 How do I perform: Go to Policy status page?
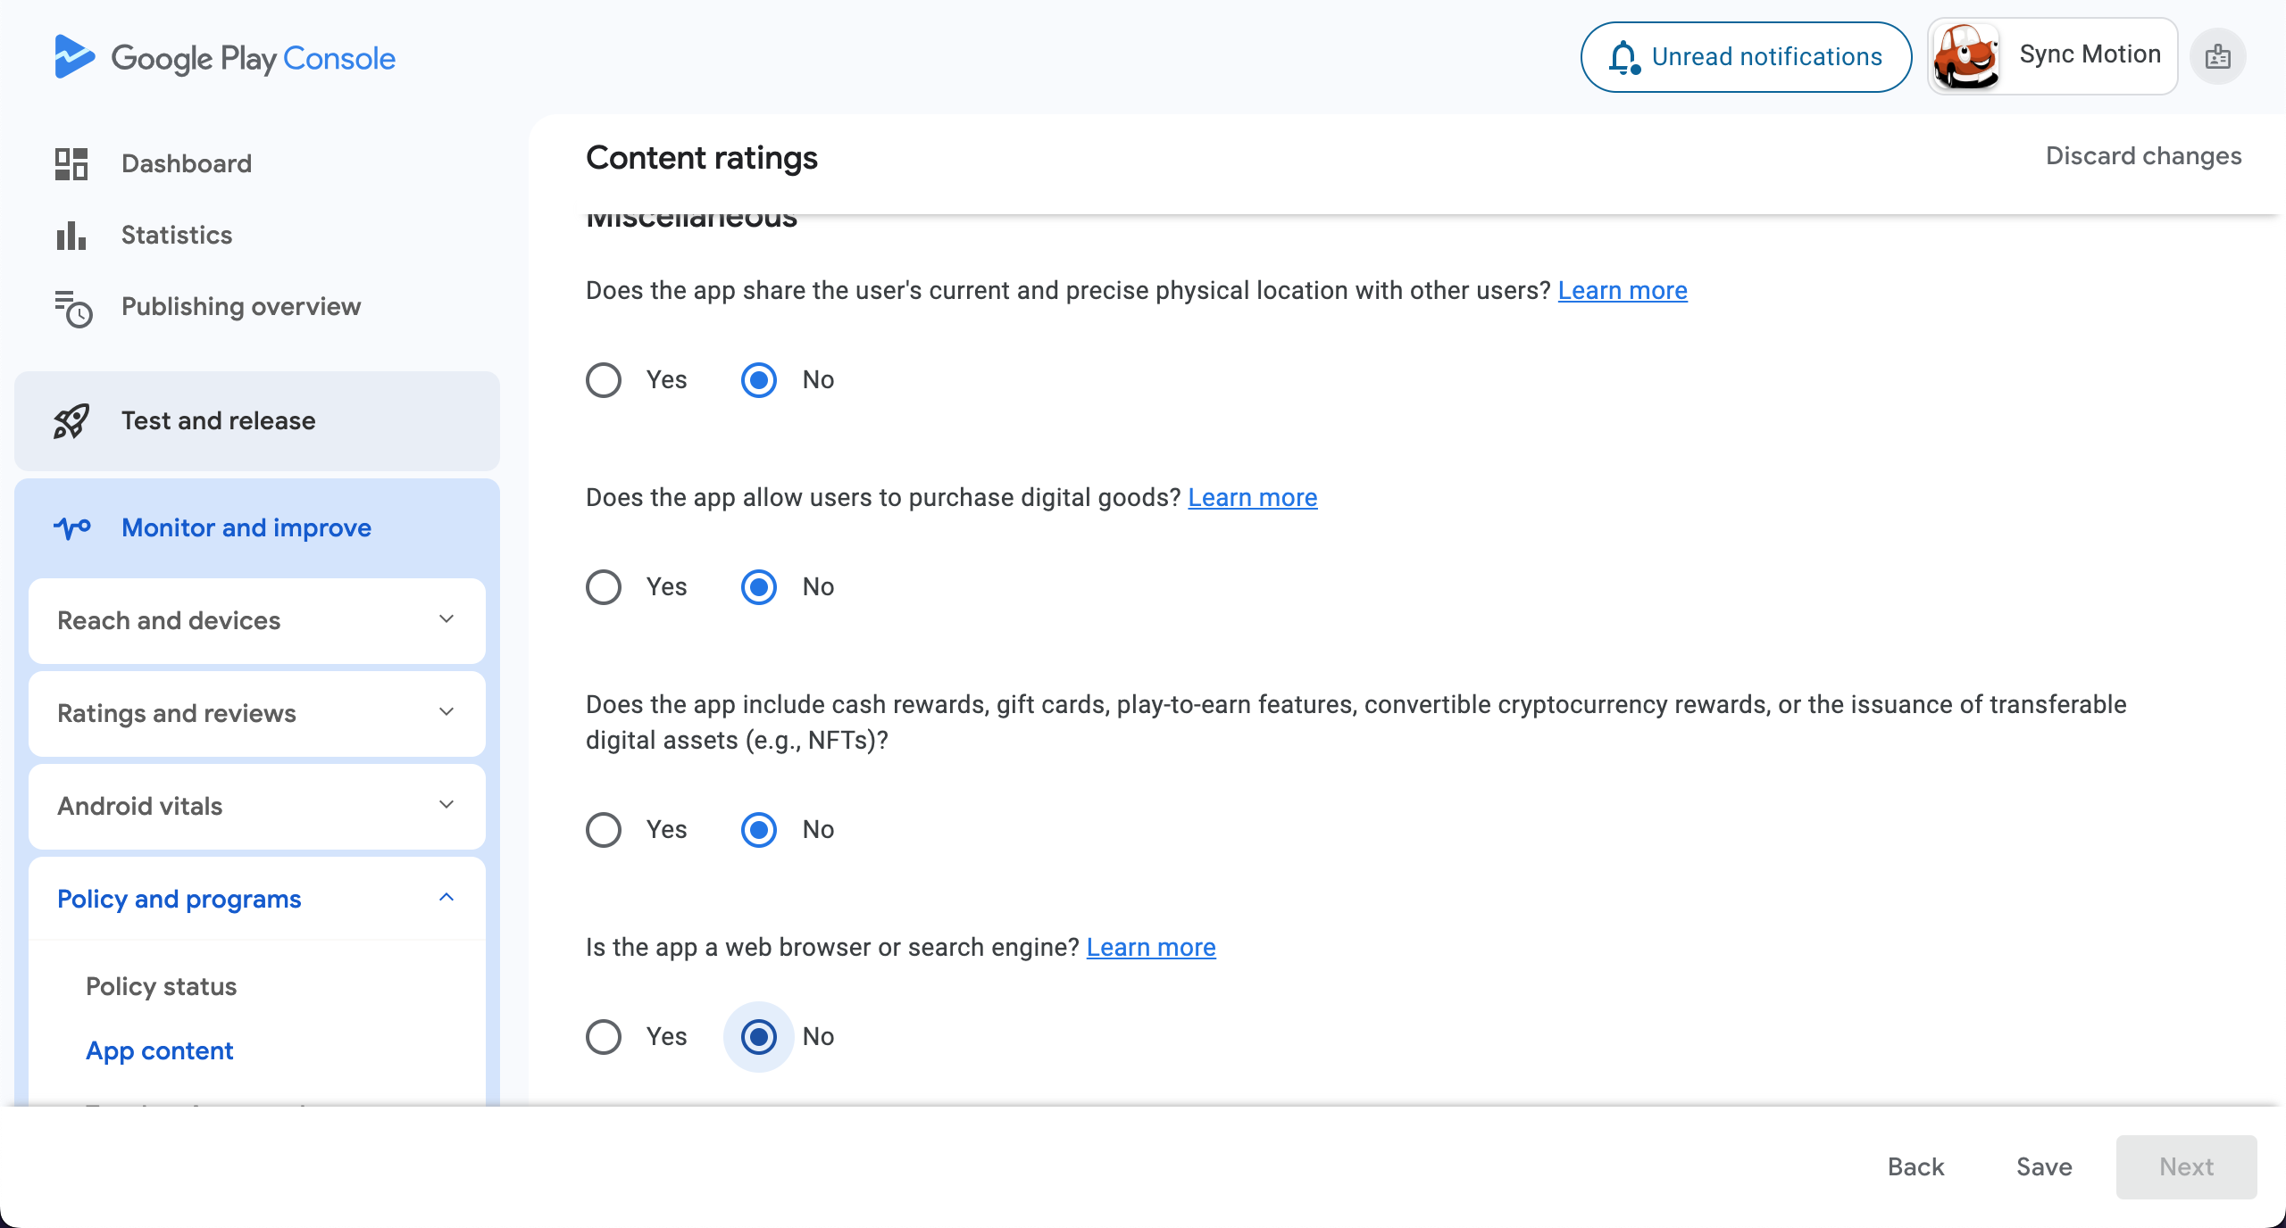pos(162,987)
